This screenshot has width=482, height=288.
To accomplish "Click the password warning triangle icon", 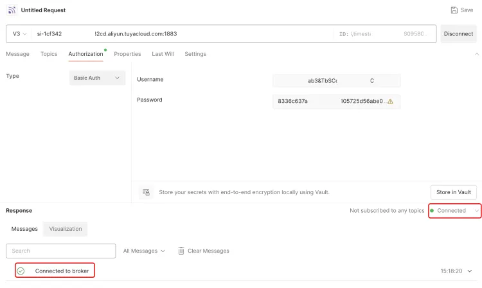I will (390, 102).
